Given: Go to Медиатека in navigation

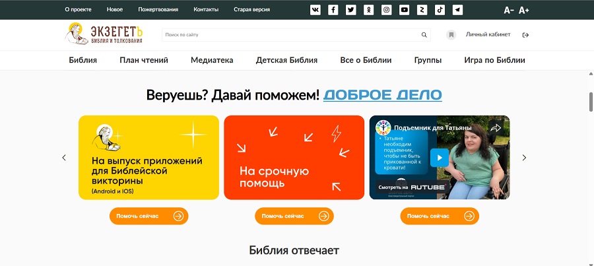Looking at the screenshot, I should [212, 60].
